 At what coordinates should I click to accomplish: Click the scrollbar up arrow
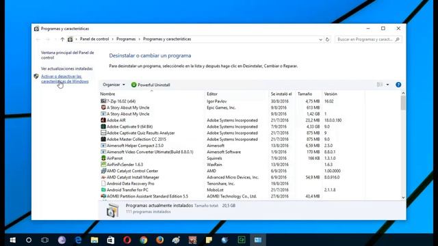403,93
